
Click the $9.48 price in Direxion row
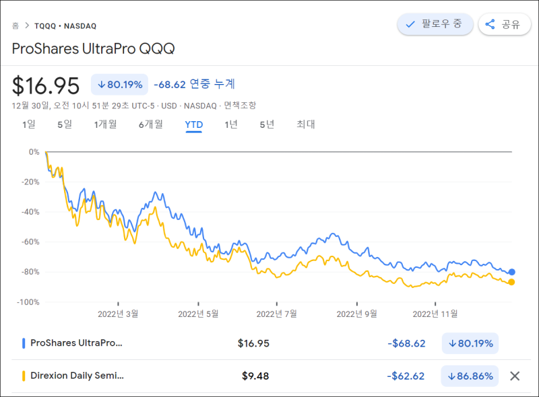255,376
